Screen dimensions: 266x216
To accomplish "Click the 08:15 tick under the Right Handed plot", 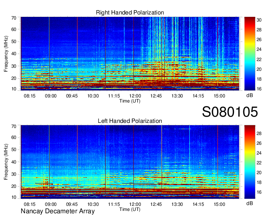I will (x=29, y=96).
